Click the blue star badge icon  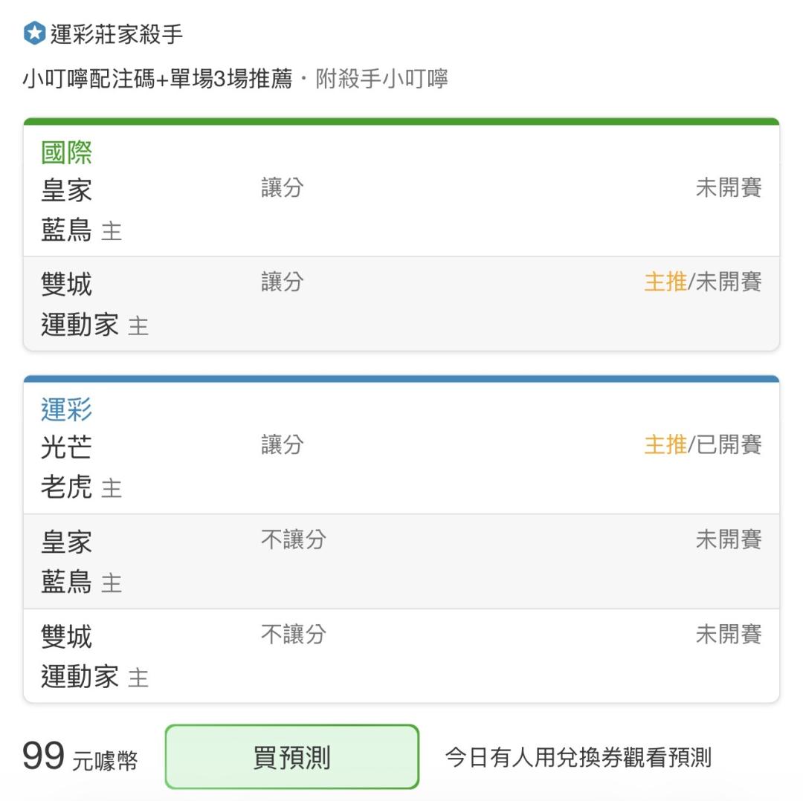coord(34,33)
